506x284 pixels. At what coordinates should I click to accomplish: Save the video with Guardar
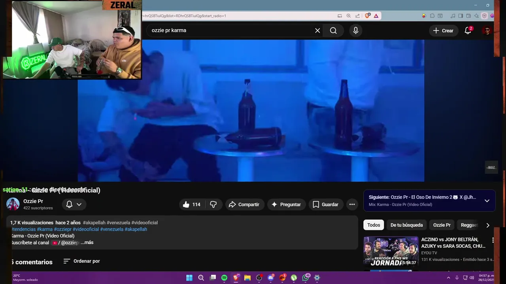coord(325,204)
